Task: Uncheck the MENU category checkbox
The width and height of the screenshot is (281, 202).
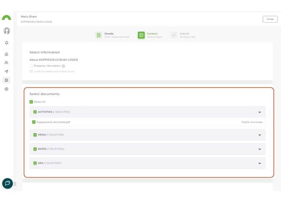Action: tap(35, 135)
